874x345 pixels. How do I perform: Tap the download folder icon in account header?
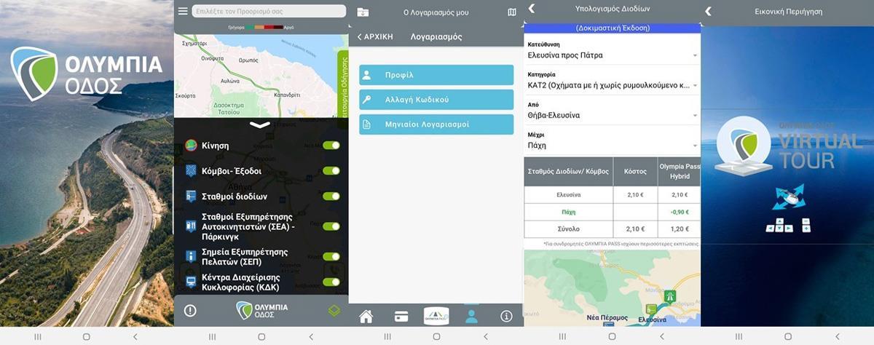pyautogui.click(x=362, y=12)
